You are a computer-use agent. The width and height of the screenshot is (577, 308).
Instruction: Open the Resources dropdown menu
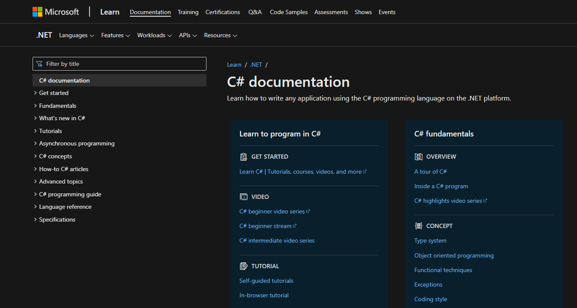[x=220, y=36]
